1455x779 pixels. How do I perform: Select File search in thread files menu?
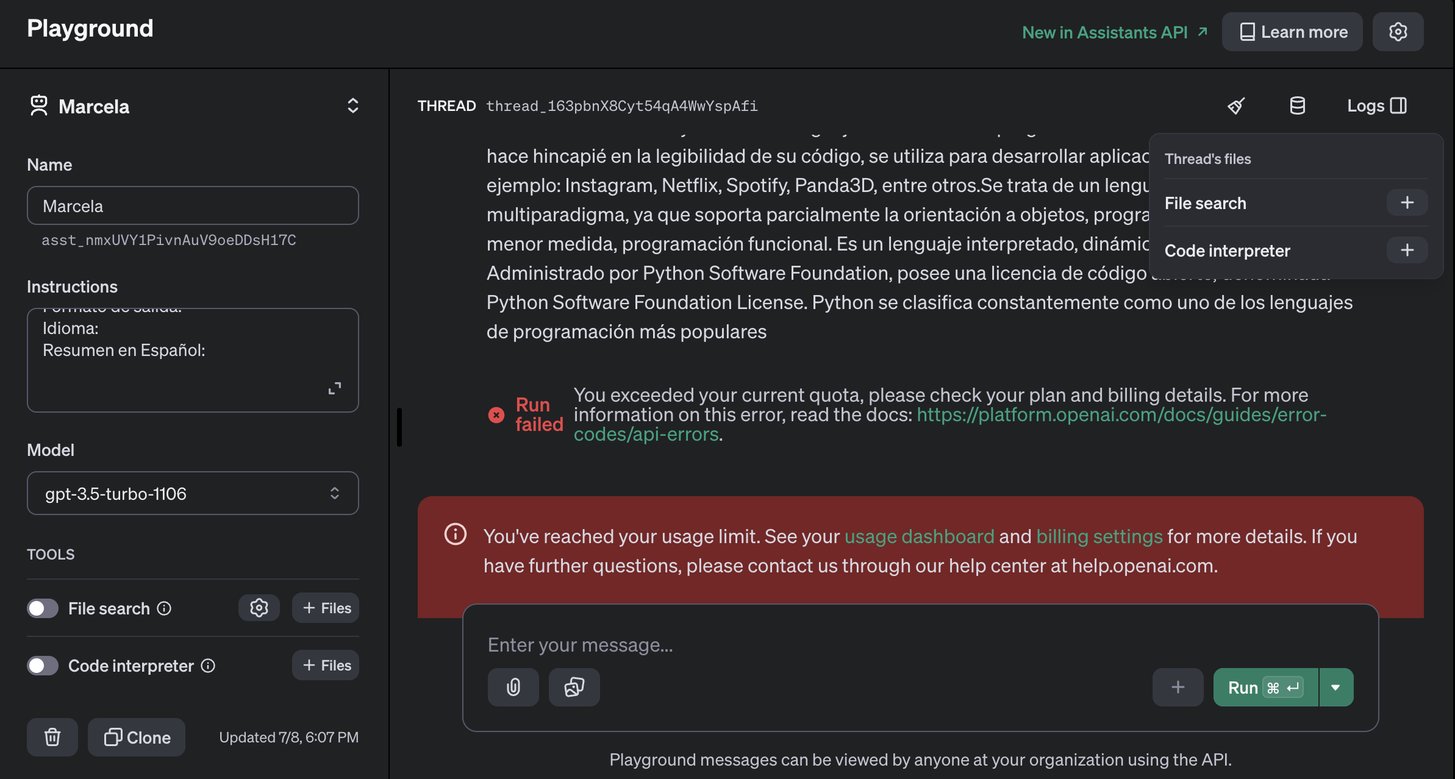[x=1205, y=203]
